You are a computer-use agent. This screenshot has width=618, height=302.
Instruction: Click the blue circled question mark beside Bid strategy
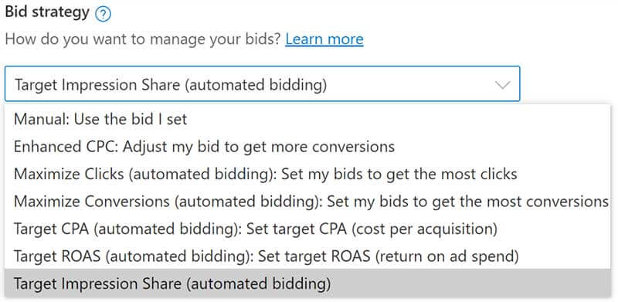pyautogui.click(x=104, y=15)
